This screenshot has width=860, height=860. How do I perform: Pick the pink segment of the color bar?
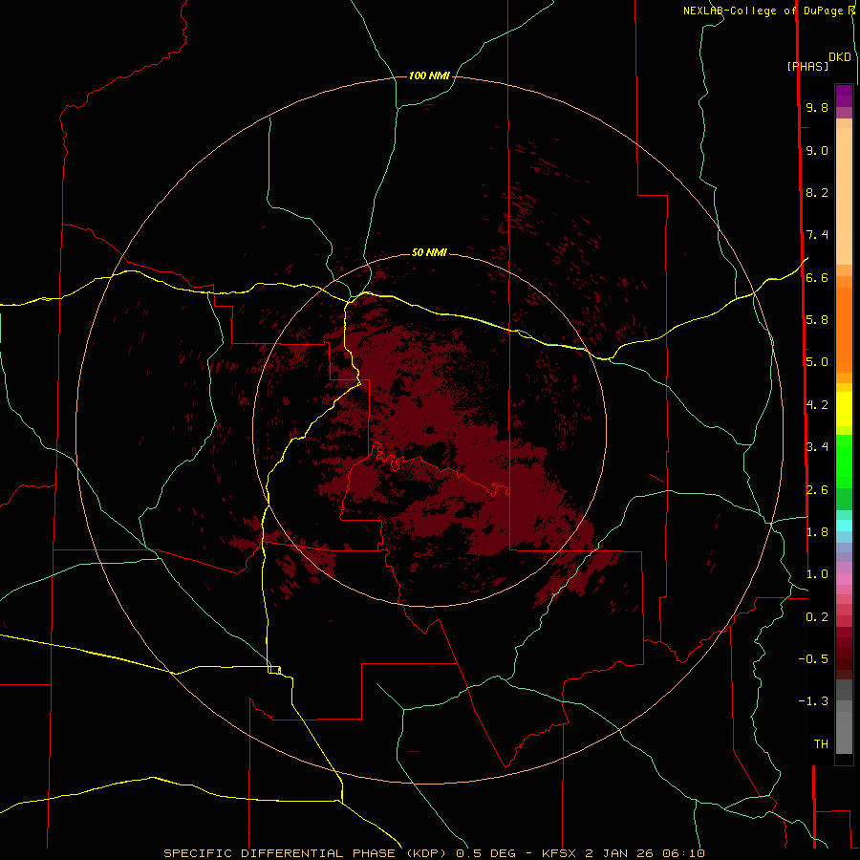[x=844, y=579]
